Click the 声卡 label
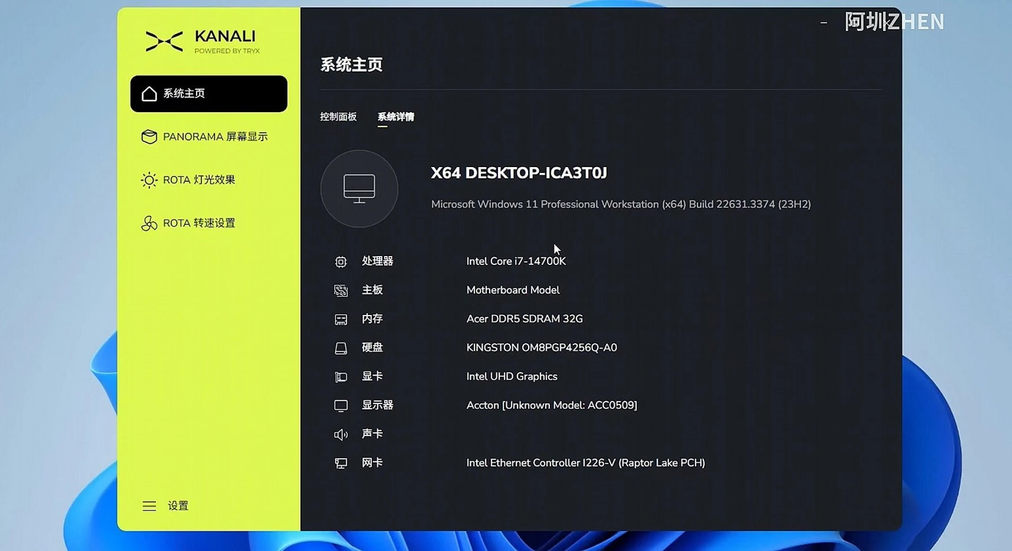1012x551 pixels. [x=372, y=434]
